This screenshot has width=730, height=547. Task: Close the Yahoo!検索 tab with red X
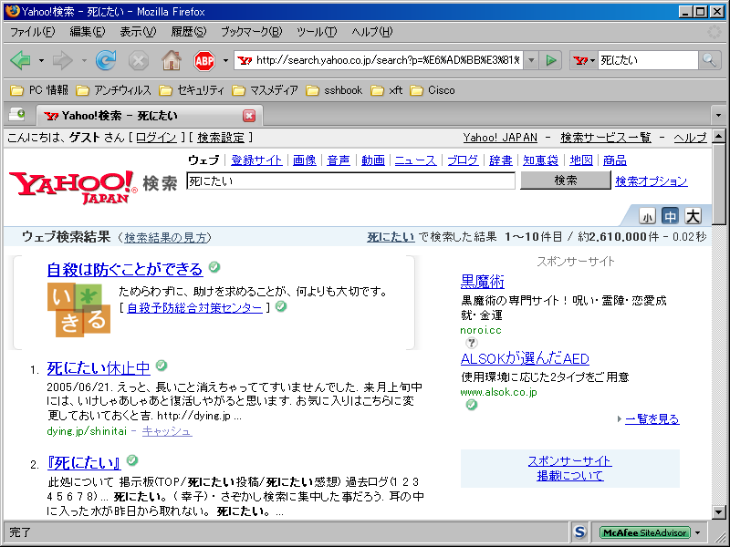249,116
